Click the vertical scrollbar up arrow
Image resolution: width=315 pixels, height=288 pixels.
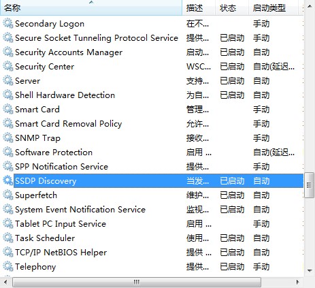click(310, 6)
